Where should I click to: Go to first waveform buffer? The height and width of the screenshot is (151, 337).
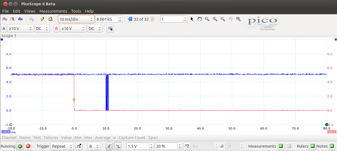tap(130, 19)
